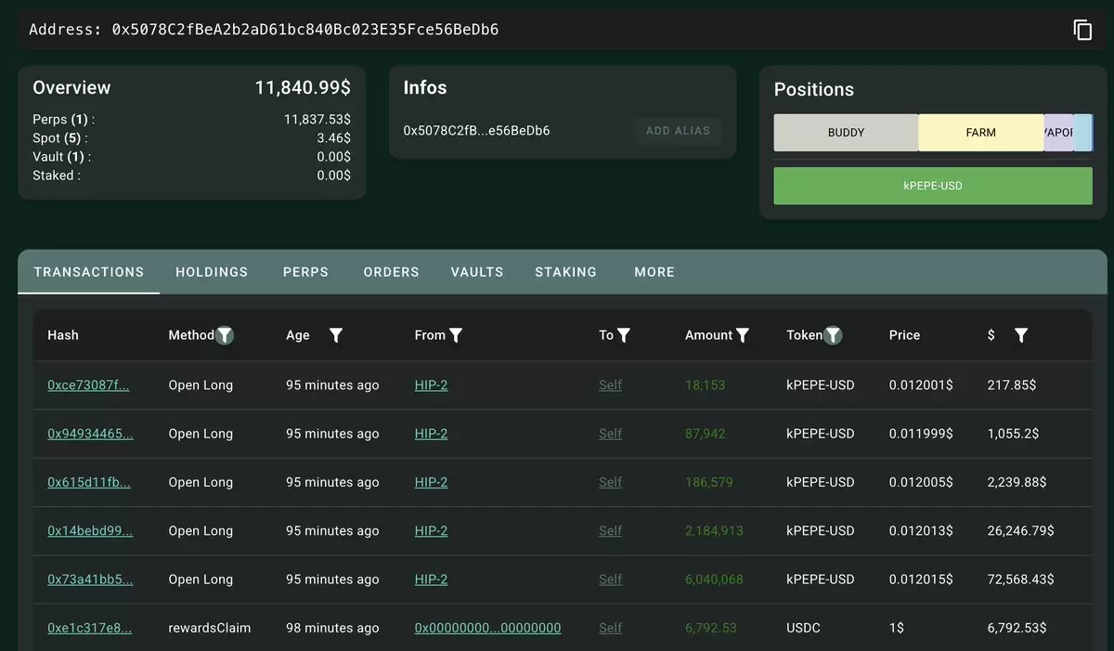Switch to the Holdings tab

coord(212,272)
